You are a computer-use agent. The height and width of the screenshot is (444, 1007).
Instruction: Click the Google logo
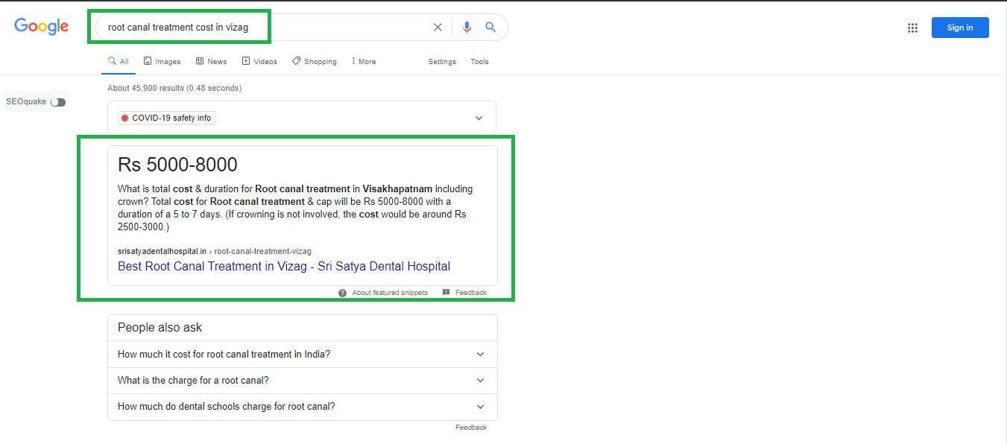[41, 26]
